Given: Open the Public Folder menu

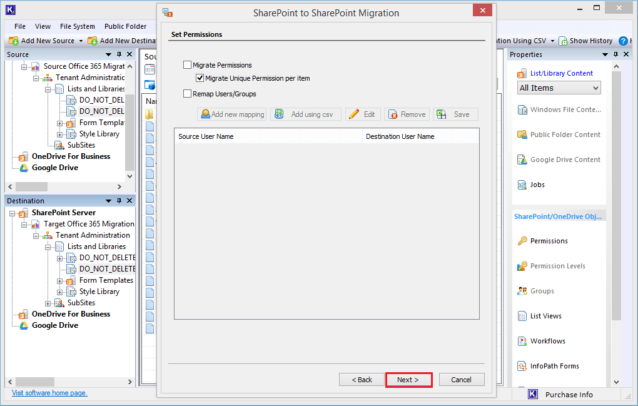Looking at the screenshot, I should (x=125, y=26).
